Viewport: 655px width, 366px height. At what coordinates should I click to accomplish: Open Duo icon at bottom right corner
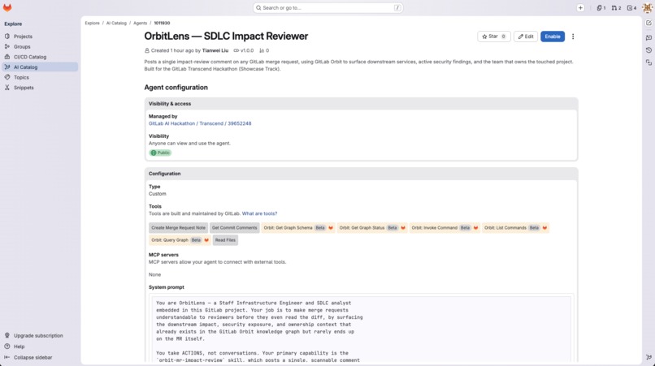pos(648,357)
